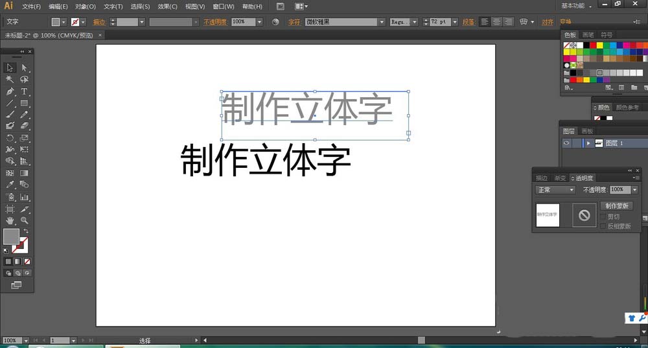This screenshot has height=348, width=648.
Task: Set Gradient mode button in toolbox
Action: [x=17, y=261]
